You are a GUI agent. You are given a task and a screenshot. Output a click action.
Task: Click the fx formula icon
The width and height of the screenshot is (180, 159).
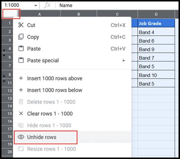click(x=47, y=5)
